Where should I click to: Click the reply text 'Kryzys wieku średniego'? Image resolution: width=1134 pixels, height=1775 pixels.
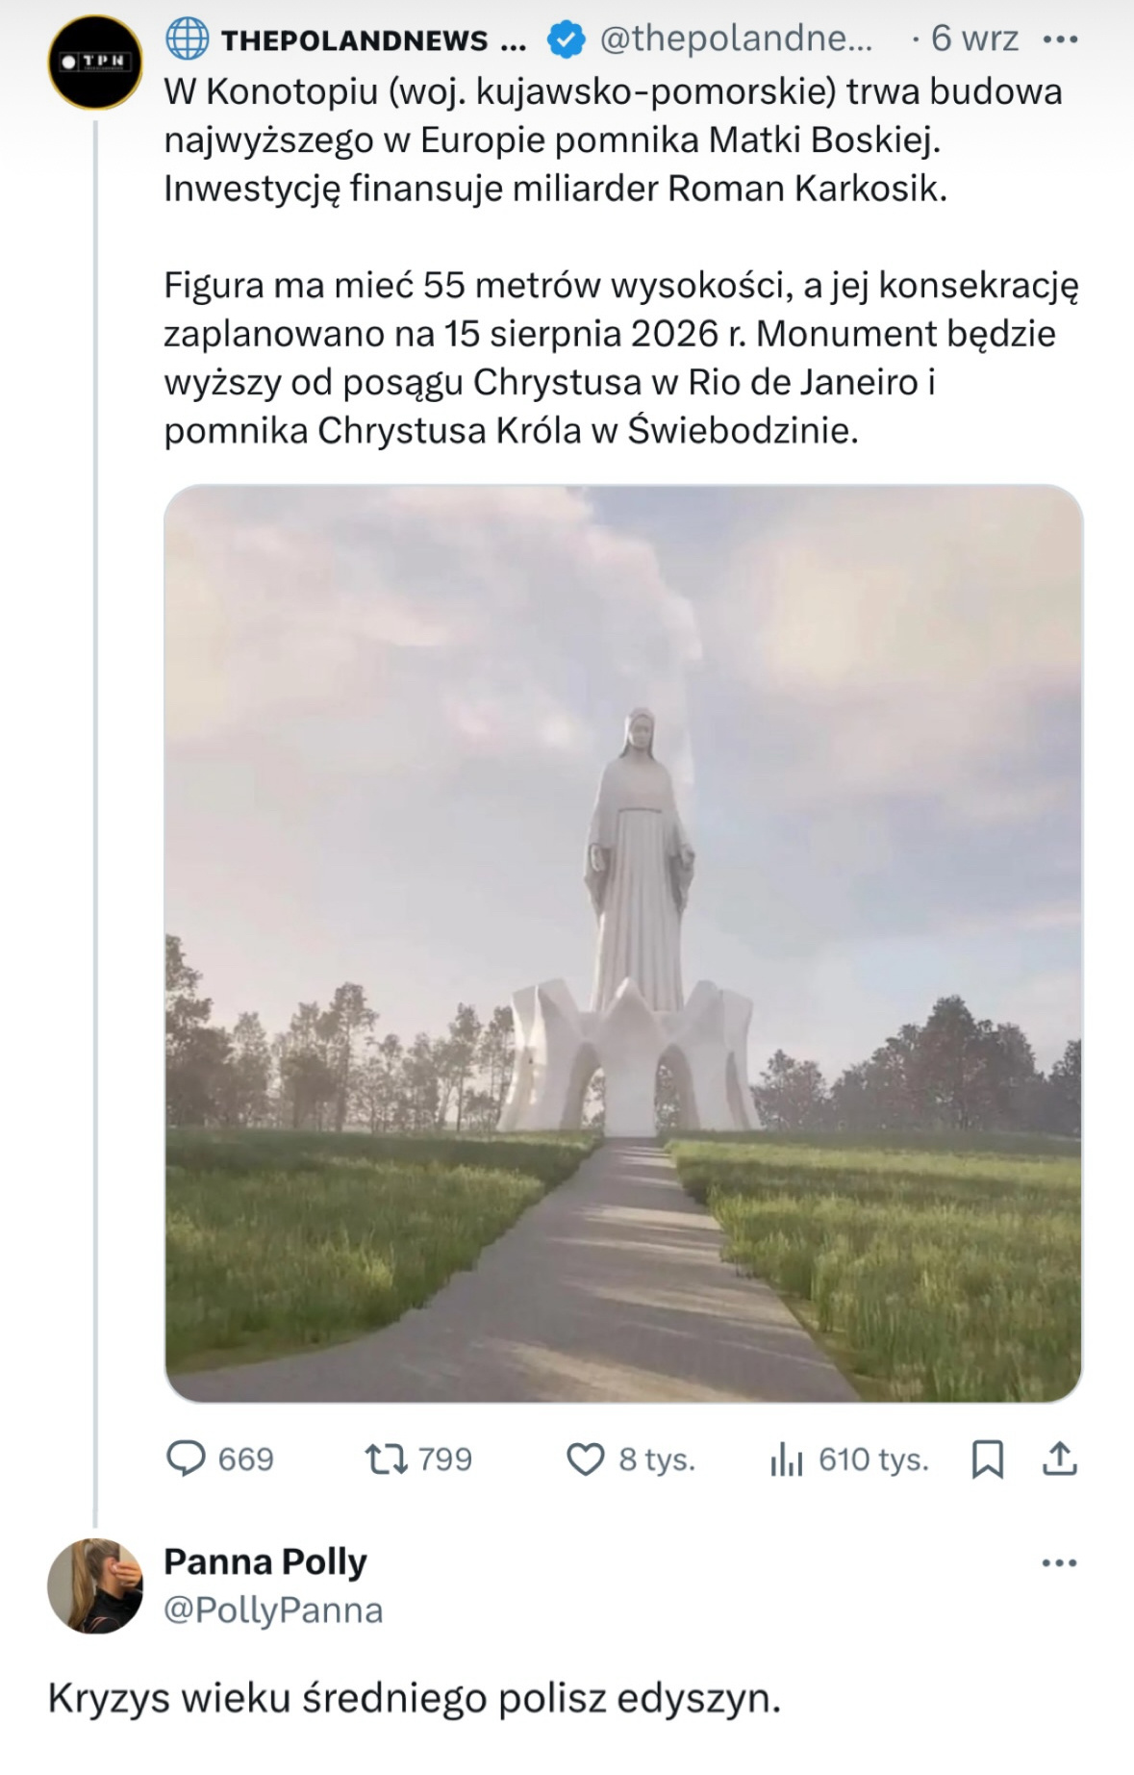(414, 1698)
